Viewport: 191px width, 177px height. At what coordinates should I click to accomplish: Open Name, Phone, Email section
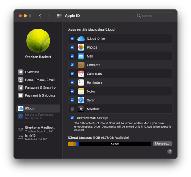pos(38,80)
